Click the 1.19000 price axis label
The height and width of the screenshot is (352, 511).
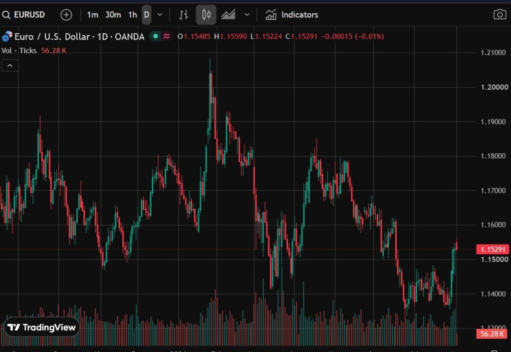493,121
